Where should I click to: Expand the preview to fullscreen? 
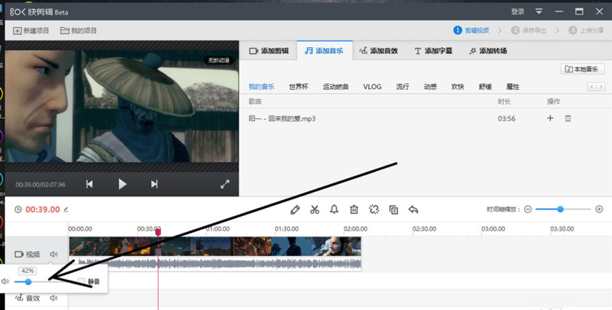(x=225, y=184)
